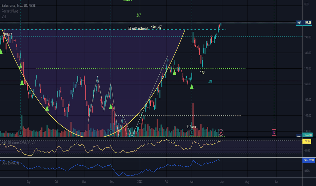
Task: Click the 'EL with uptrend 194.47' annotation
Action: pyautogui.click(x=145, y=28)
